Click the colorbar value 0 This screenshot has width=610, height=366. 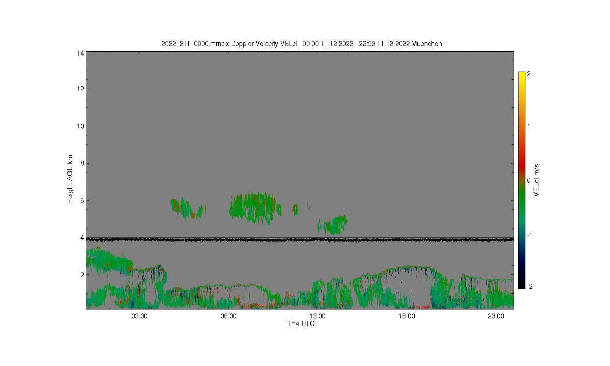click(x=529, y=180)
